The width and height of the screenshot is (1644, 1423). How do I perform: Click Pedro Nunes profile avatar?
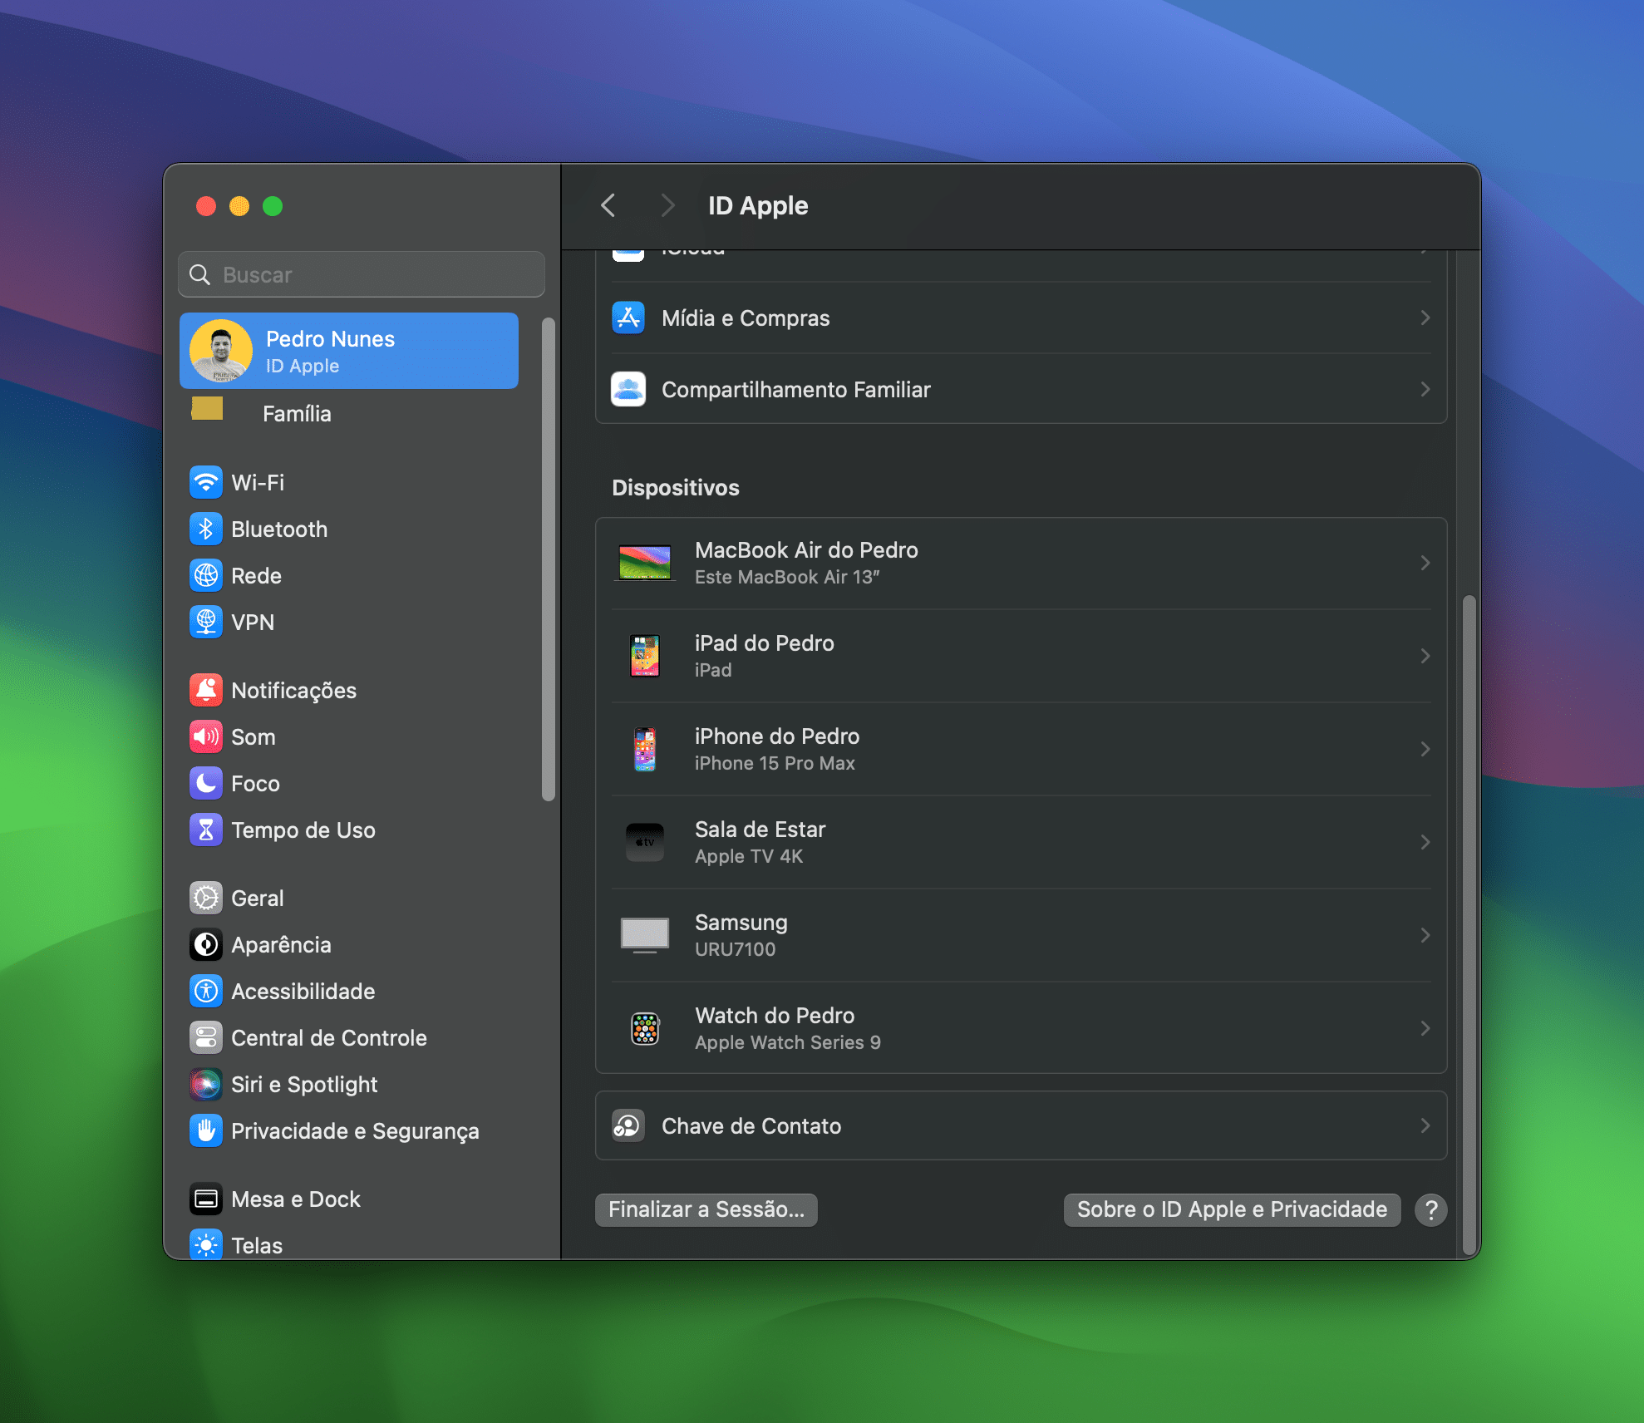[x=221, y=351]
